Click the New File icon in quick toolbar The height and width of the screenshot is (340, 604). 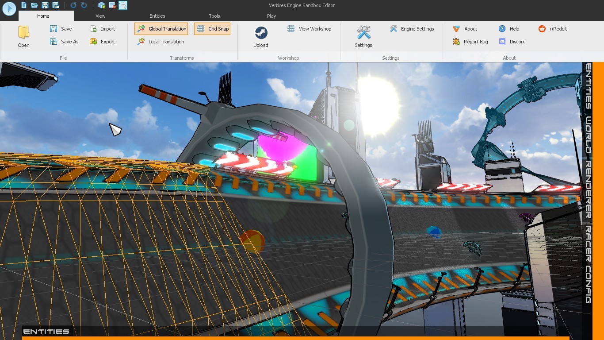click(x=24, y=5)
